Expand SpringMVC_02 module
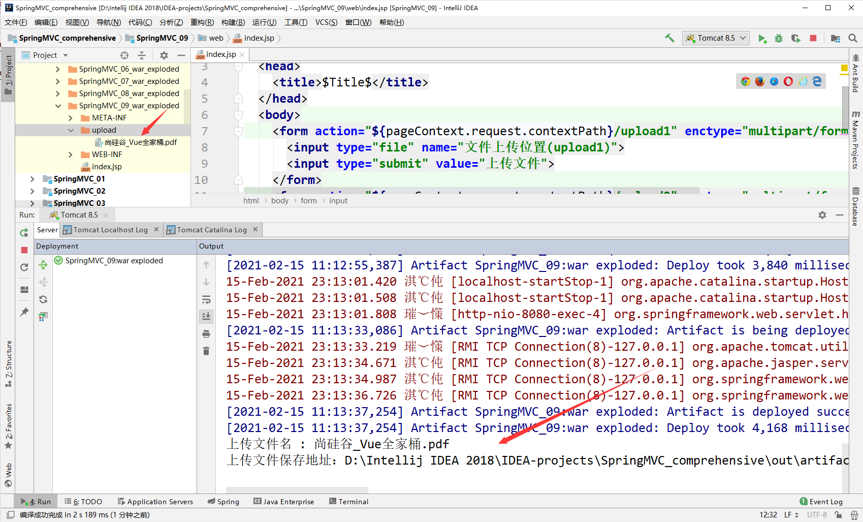This screenshot has height=522, width=863. [32, 191]
